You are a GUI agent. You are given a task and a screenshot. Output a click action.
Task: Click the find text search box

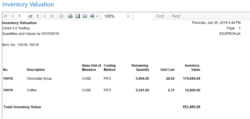(143, 16)
